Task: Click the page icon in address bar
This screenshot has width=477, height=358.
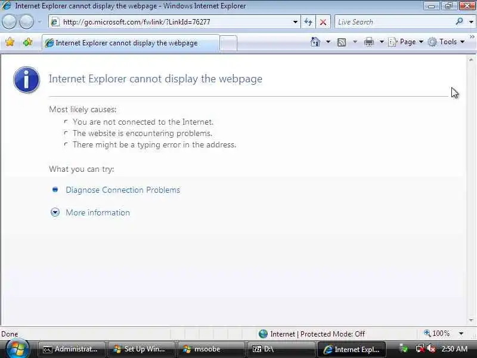Action: [x=55, y=22]
